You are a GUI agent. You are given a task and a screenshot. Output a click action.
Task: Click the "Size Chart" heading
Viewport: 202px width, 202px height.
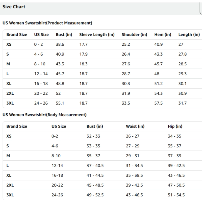[14, 7]
